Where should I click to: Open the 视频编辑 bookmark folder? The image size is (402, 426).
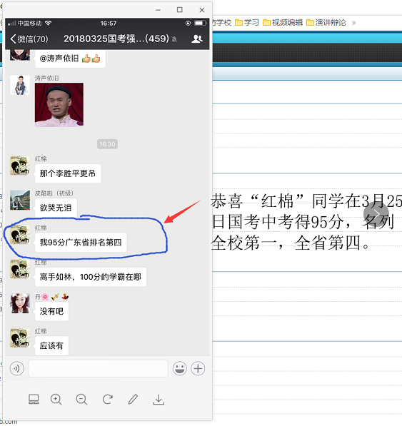[283, 23]
